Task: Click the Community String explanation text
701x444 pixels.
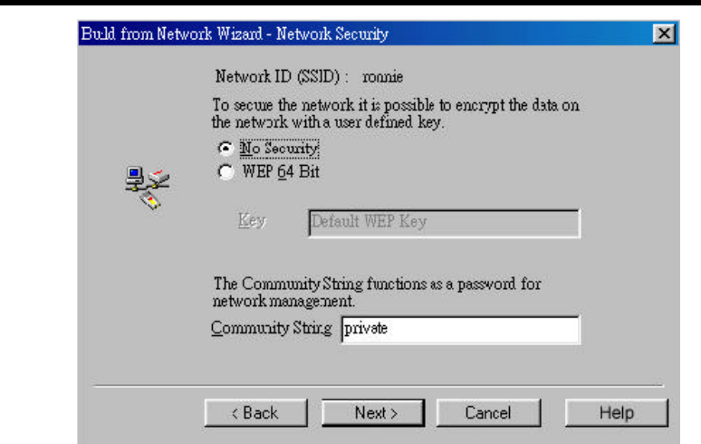Action: click(377, 293)
